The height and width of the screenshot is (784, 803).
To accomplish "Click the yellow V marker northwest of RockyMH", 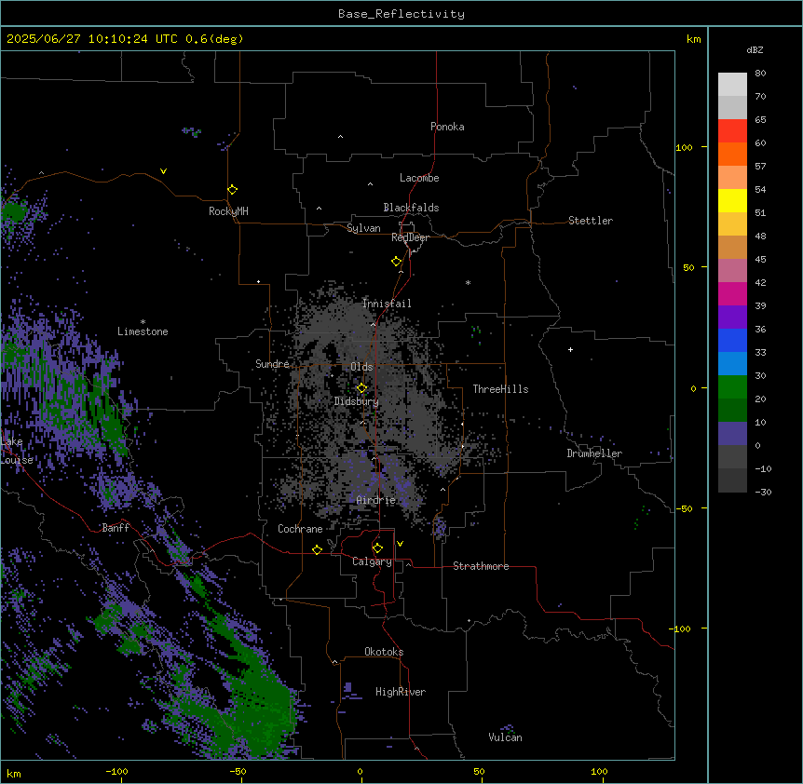I will pyautogui.click(x=163, y=171).
